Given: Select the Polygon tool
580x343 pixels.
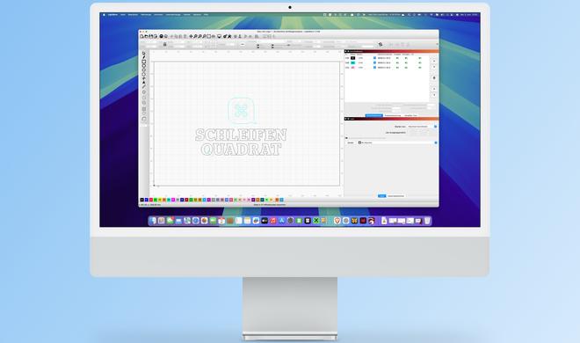Looking at the screenshot, I should pos(143,70).
